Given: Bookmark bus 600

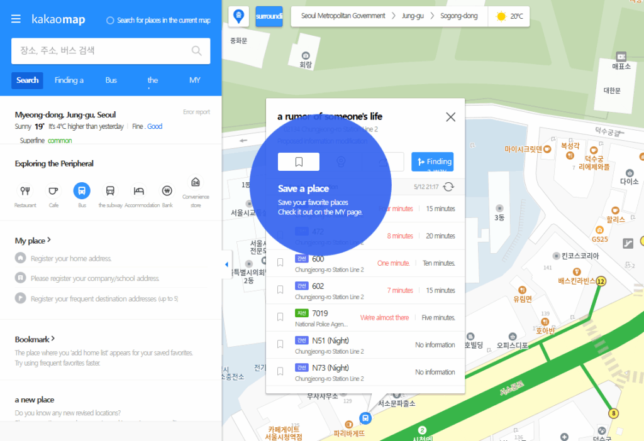Looking at the screenshot, I should (x=280, y=263).
